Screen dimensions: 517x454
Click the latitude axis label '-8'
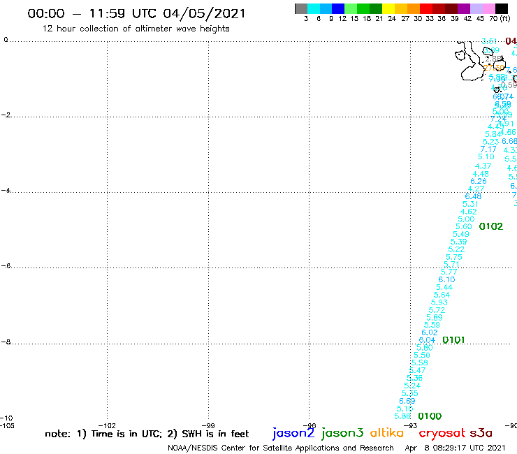tap(6, 342)
